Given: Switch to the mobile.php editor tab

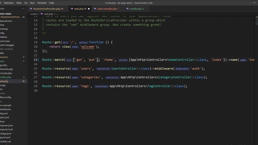Looking at the screenshot, I should (x=137, y=9).
